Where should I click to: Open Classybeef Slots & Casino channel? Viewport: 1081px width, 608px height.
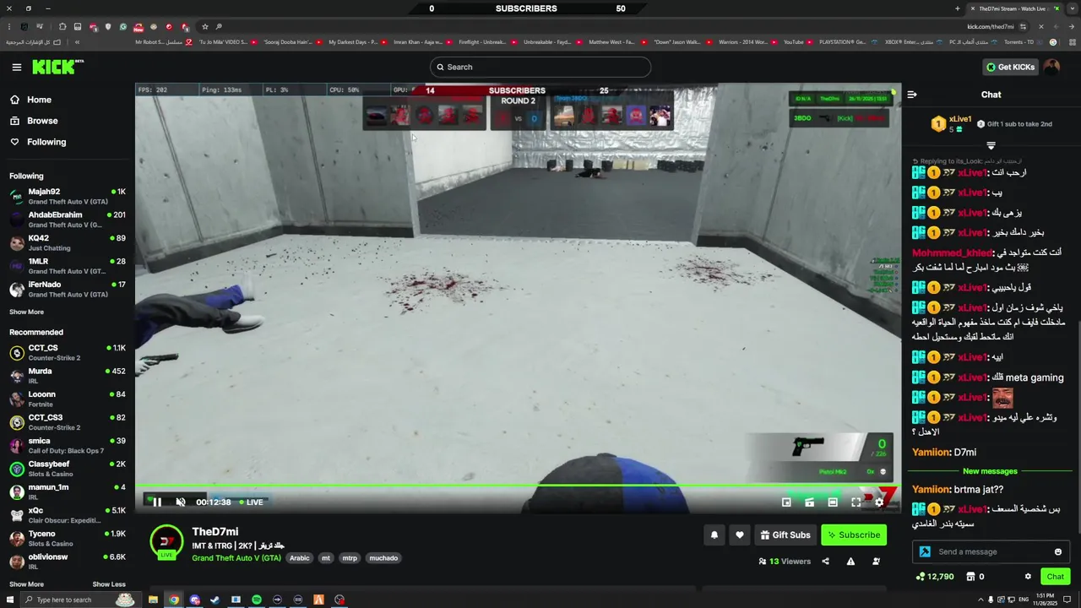tap(68, 469)
